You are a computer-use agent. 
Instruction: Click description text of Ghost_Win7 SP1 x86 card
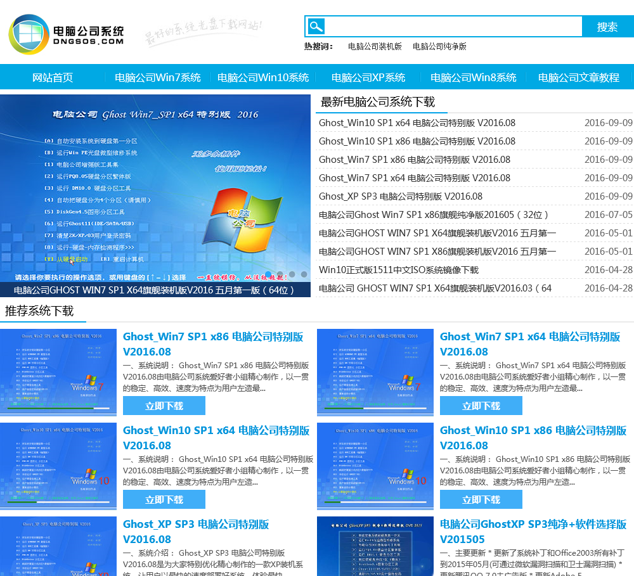click(216, 377)
